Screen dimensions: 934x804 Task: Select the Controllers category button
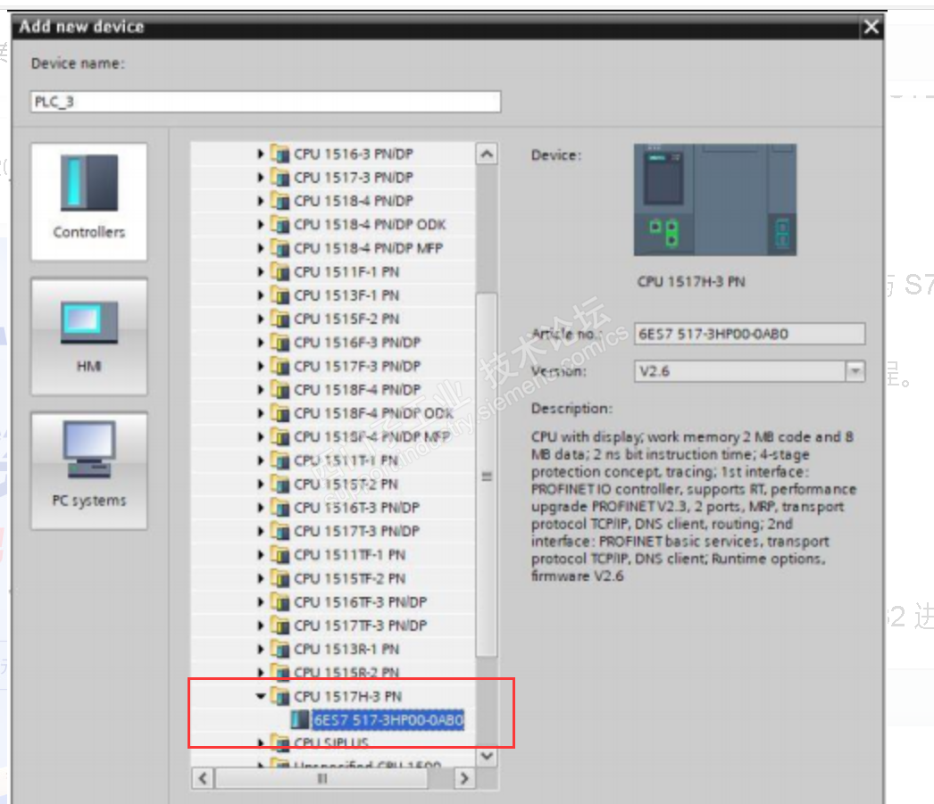coord(88,201)
